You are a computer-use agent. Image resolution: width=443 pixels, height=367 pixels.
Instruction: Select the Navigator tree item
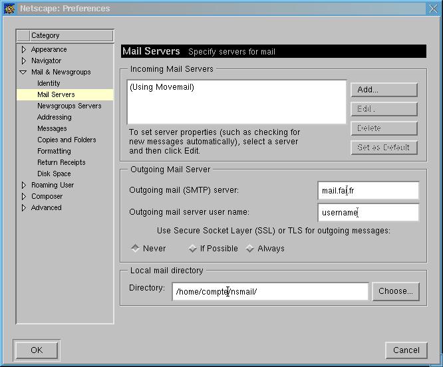[x=46, y=61]
